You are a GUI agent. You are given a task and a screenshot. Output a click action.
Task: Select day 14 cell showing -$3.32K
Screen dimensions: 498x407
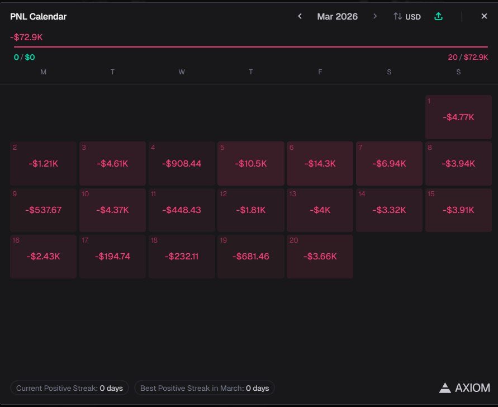pyautogui.click(x=389, y=210)
